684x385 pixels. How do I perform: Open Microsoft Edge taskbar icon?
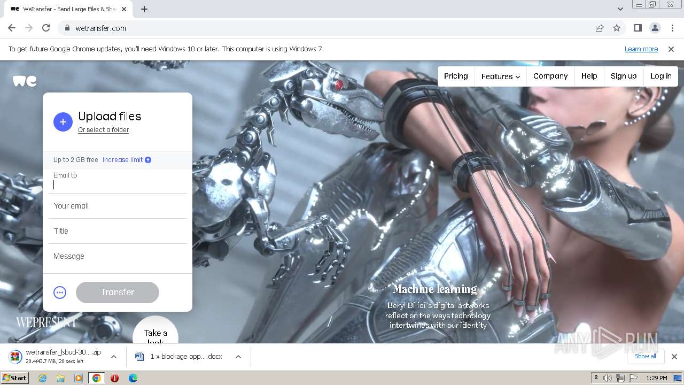tap(133, 378)
